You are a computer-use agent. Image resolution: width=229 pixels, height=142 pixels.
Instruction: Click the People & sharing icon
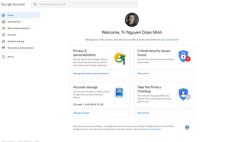3,41
